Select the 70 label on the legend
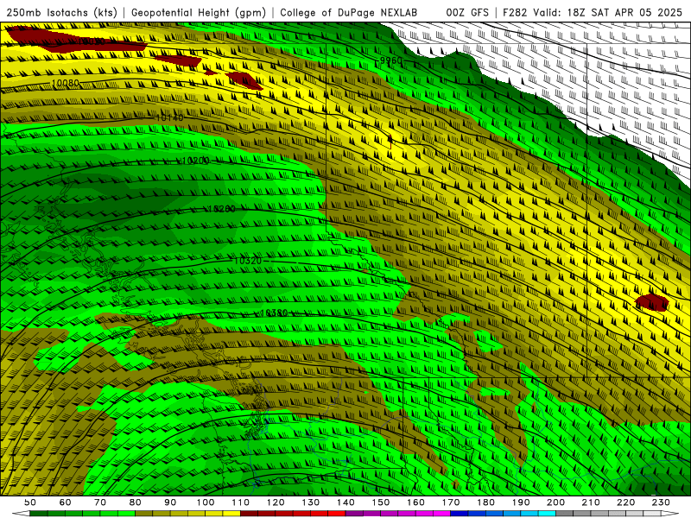Image resolution: width=691 pixels, height=518 pixels. point(100,502)
